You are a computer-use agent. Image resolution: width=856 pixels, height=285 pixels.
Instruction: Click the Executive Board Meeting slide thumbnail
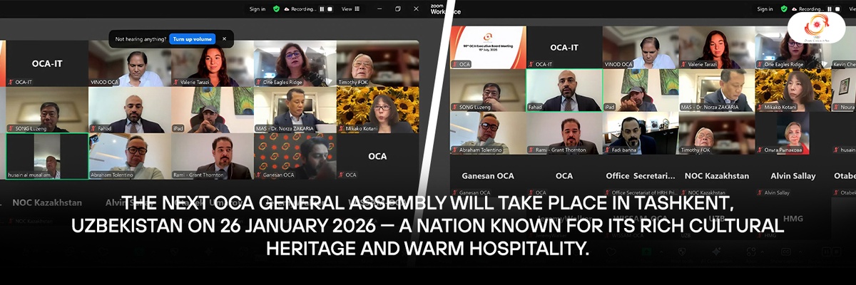[489, 46]
